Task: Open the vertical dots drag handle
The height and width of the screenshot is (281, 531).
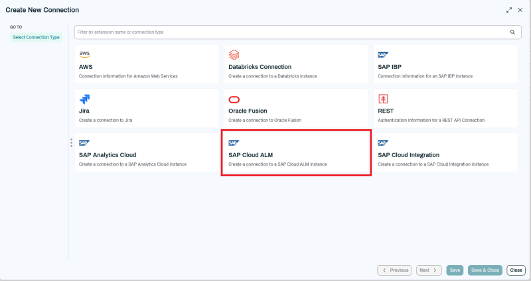Action: [x=71, y=142]
